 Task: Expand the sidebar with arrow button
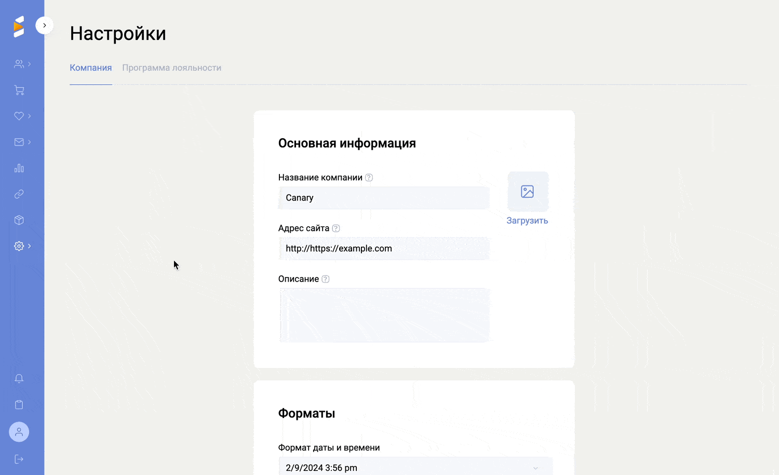[x=45, y=25]
